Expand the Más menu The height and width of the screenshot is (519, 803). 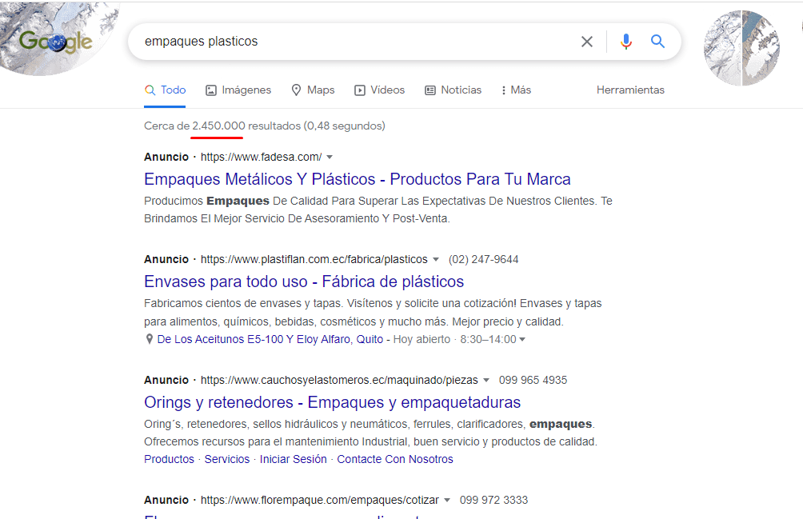pyautogui.click(x=516, y=90)
